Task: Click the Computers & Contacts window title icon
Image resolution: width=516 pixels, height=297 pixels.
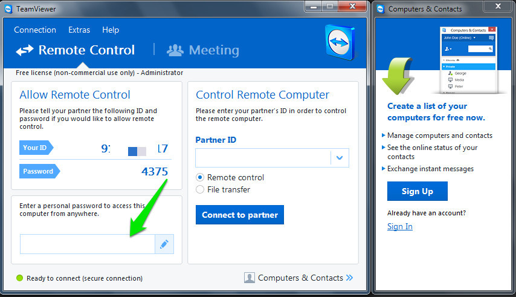Action: (380, 8)
